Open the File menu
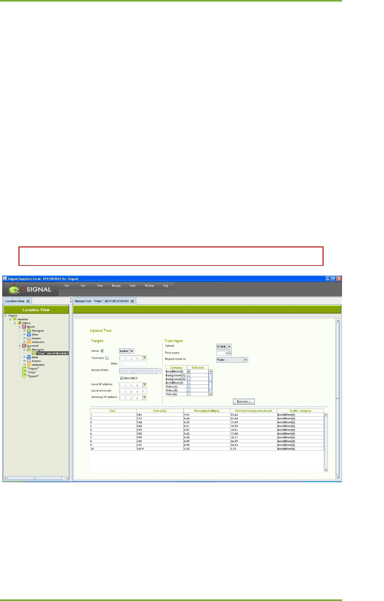384x601 pixels. coord(67,286)
